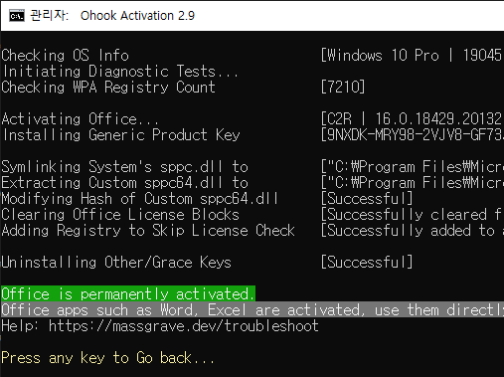Click the 'Initiating Diagnostic Tests...' line
This screenshot has height=377, width=504.
click(120, 72)
